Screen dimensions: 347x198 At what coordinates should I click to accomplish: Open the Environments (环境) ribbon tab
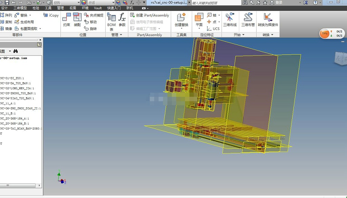[x=85, y=8]
